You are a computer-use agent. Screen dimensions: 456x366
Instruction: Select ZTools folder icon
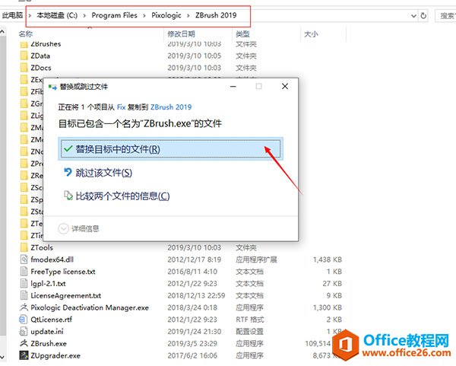(24, 247)
